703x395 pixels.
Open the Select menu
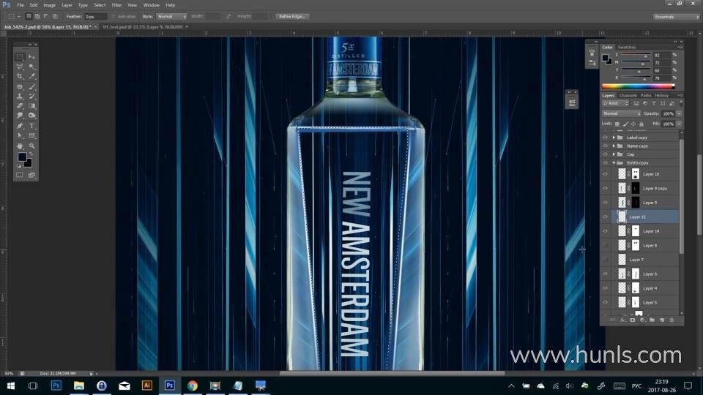point(100,5)
